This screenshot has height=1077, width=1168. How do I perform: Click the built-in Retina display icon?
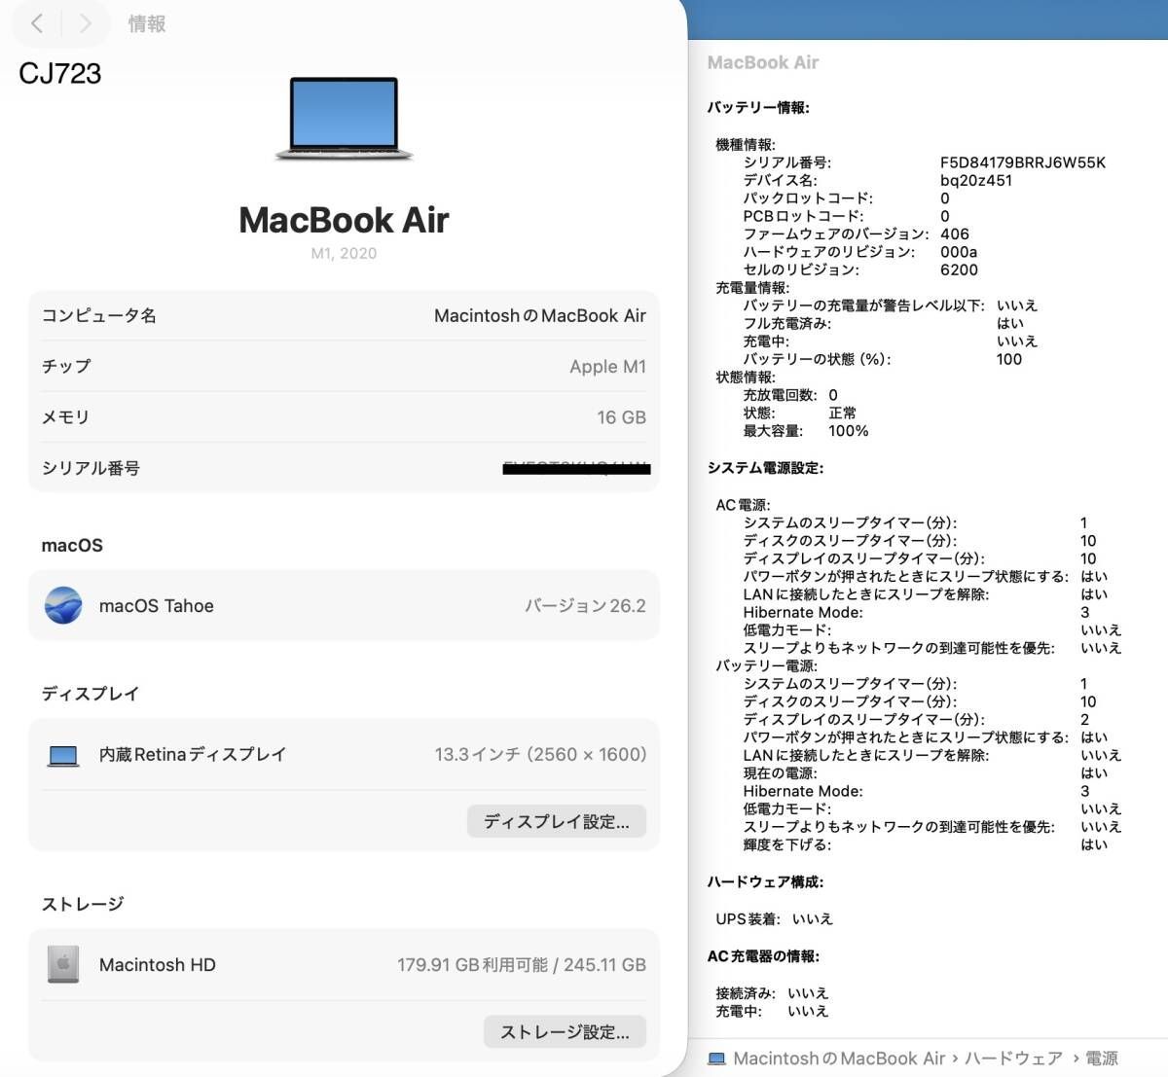click(63, 755)
